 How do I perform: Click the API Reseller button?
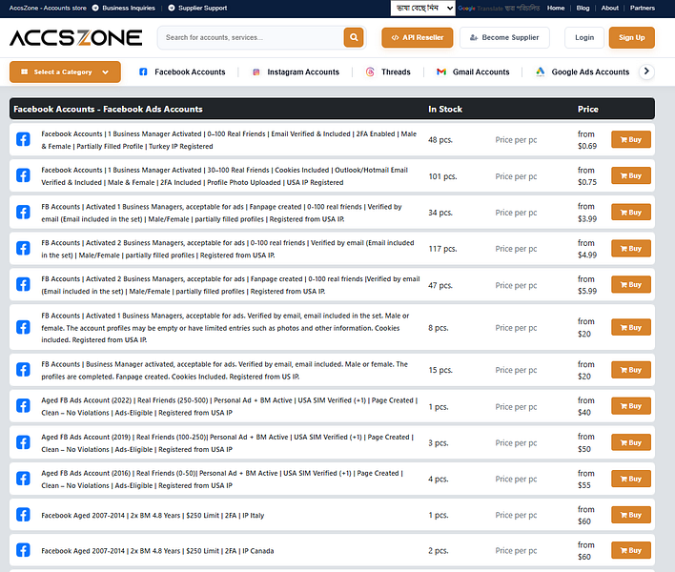click(x=418, y=37)
